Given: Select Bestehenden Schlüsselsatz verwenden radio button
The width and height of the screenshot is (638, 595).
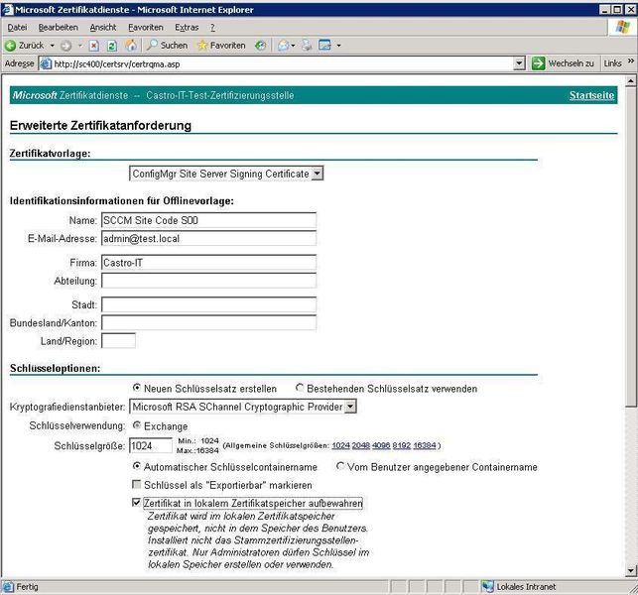Looking at the screenshot, I should click(x=300, y=388).
